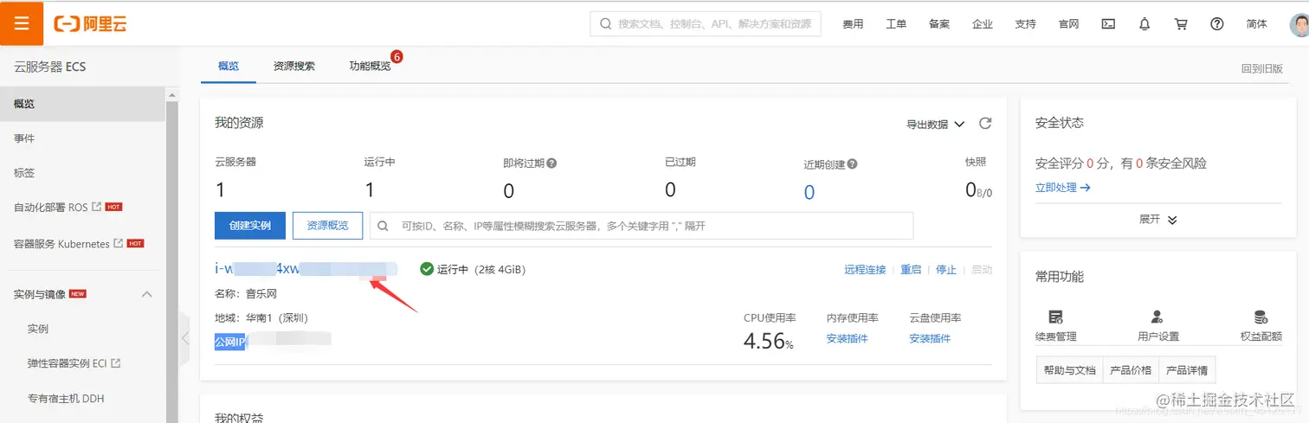Focus the top global search box

pyautogui.click(x=706, y=24)
